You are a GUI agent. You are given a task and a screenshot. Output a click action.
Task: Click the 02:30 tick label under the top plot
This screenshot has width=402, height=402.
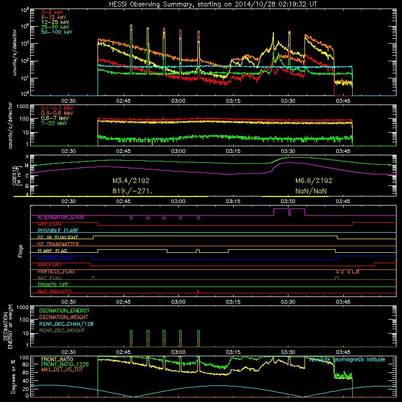click(x=68, y=101)
